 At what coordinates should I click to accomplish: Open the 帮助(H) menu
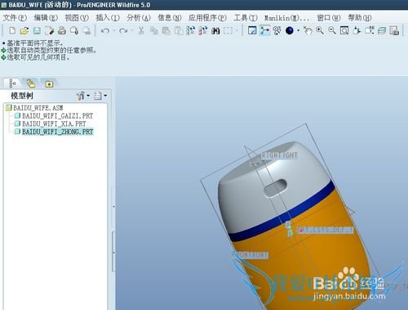coord(360,18)
